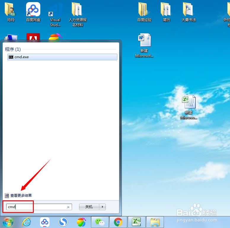
Task: Click the 程序 (1) results header
Action: coord(13,49)
